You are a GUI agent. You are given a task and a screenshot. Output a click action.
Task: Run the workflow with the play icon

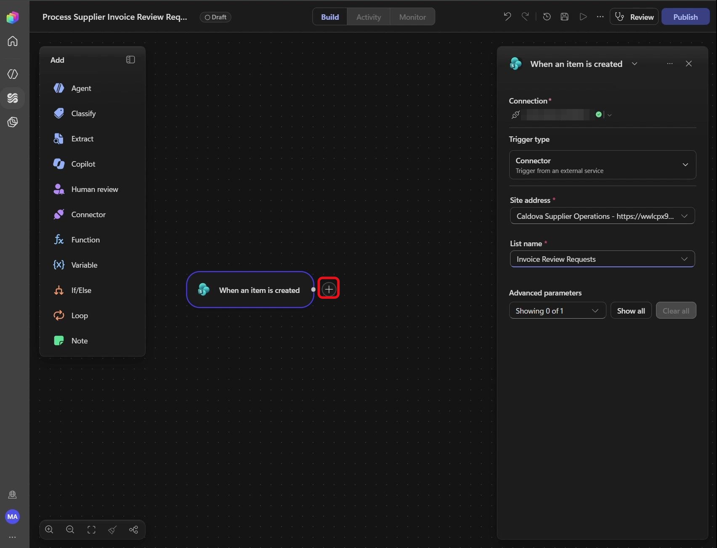pyautogui.click(x=583, y=17)
